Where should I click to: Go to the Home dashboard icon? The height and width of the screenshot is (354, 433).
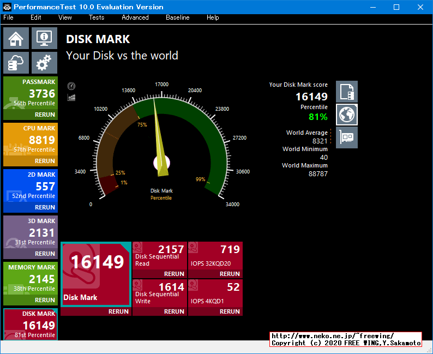pyautogui.click(x=16, y=39)
